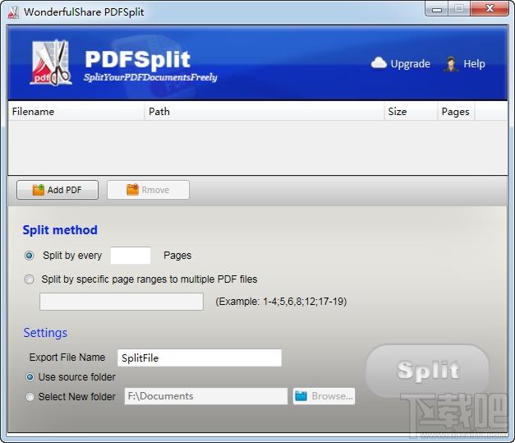Open the Help link text
515x443 pixels.
point(474,64)
